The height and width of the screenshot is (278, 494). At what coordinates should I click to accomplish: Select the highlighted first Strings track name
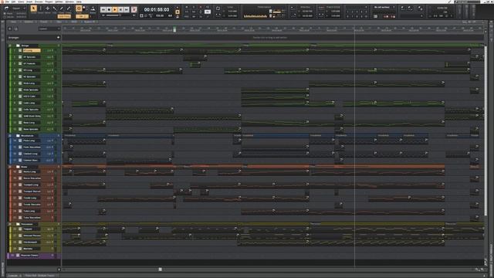(x=32, y=50)
